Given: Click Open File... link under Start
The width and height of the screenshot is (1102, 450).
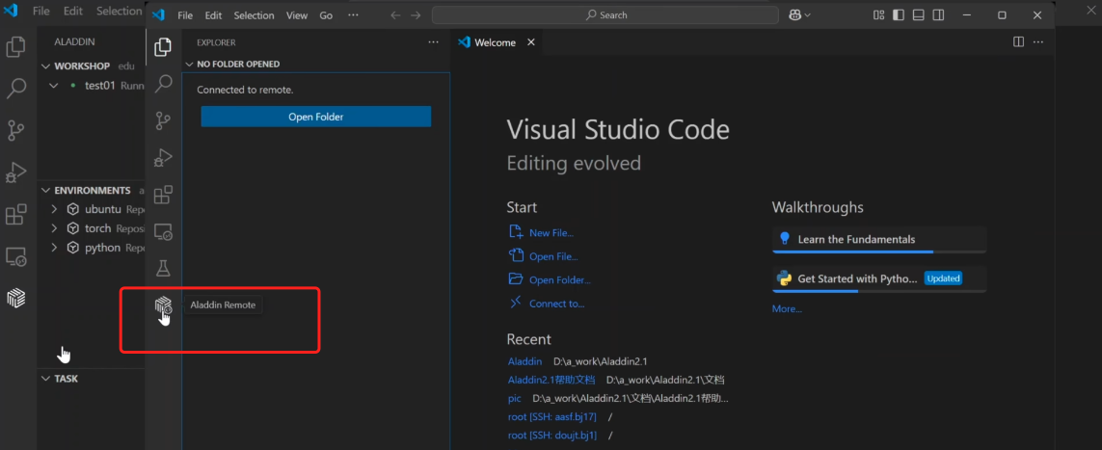Looking at the screenshot, I should [553, 257].
